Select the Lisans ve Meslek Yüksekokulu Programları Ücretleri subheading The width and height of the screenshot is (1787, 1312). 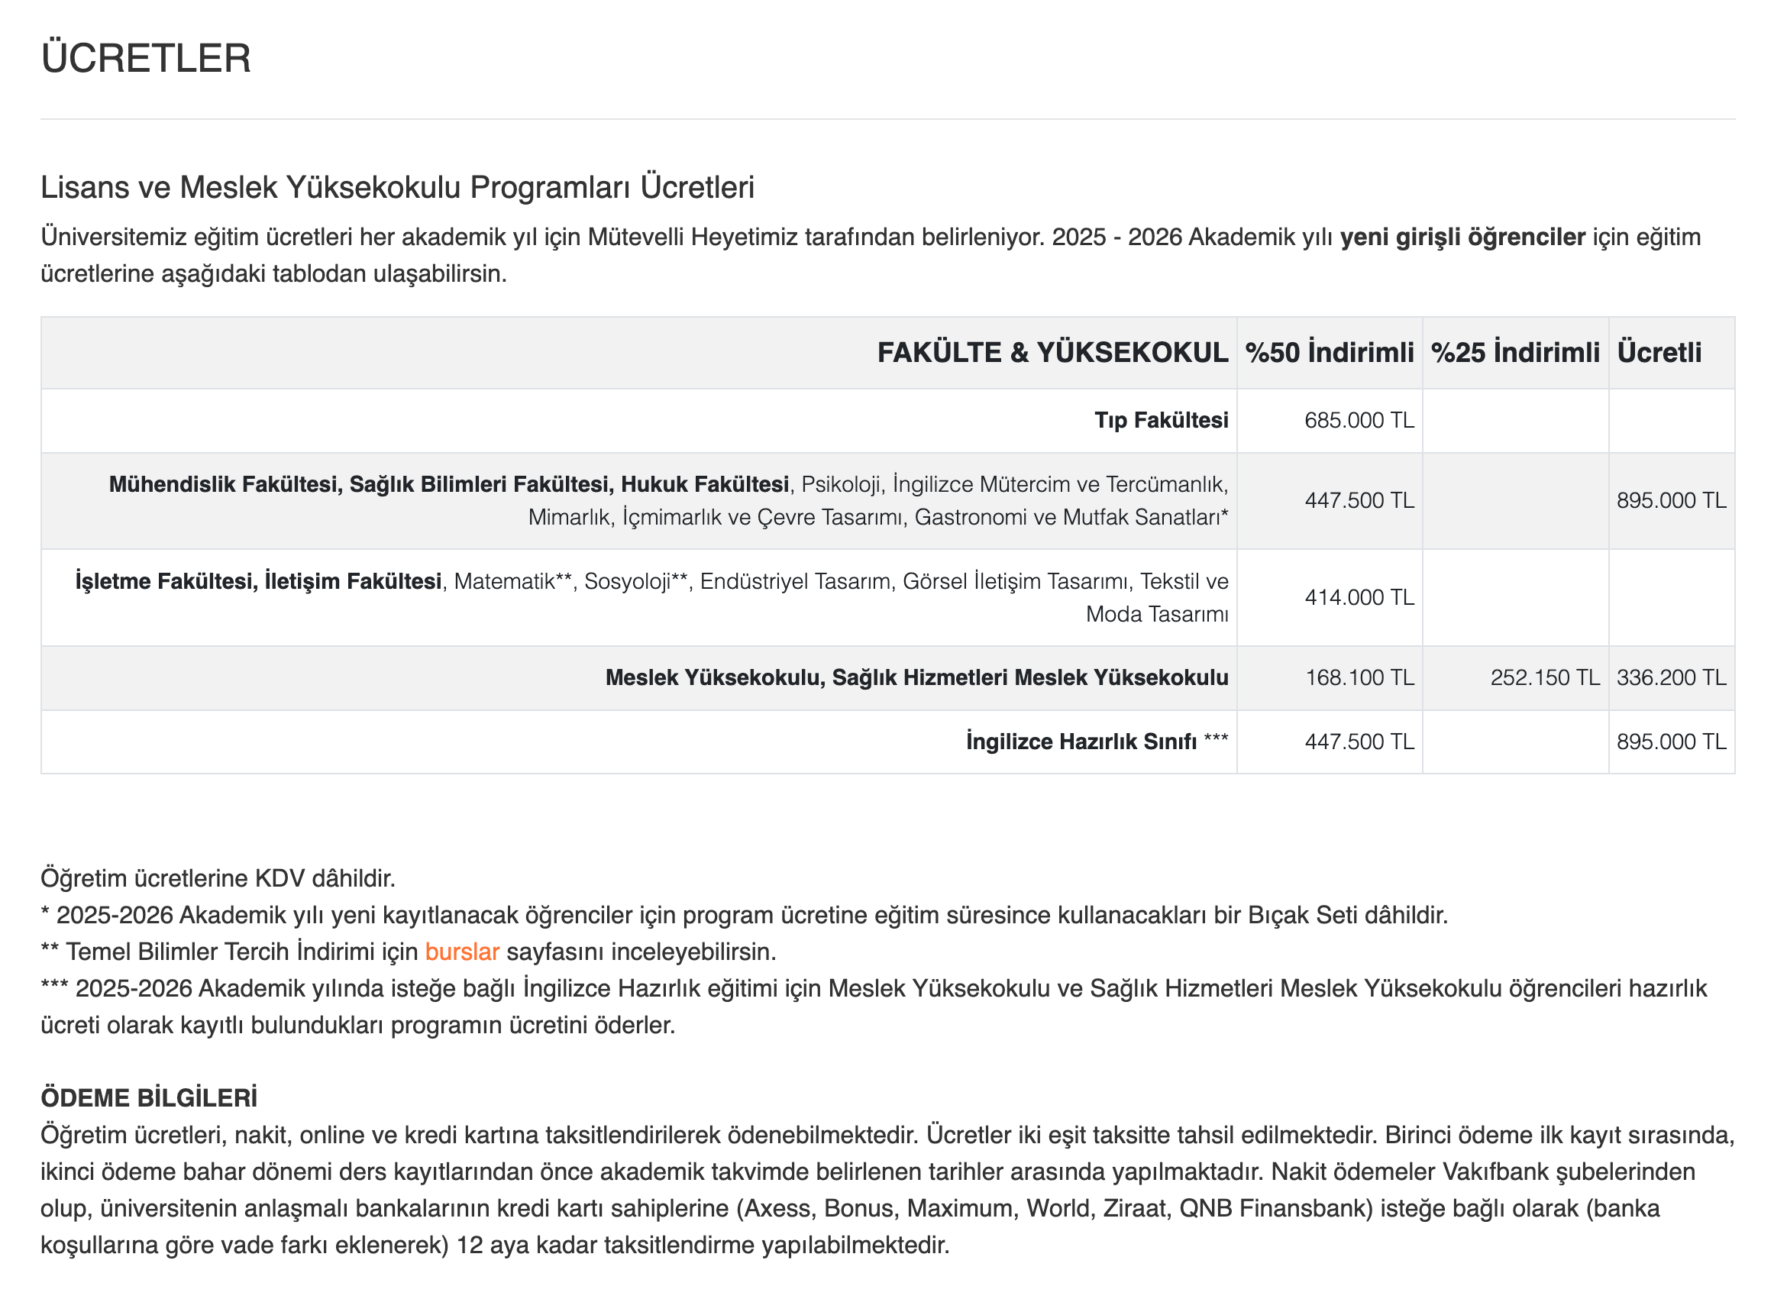coord(397,187)
